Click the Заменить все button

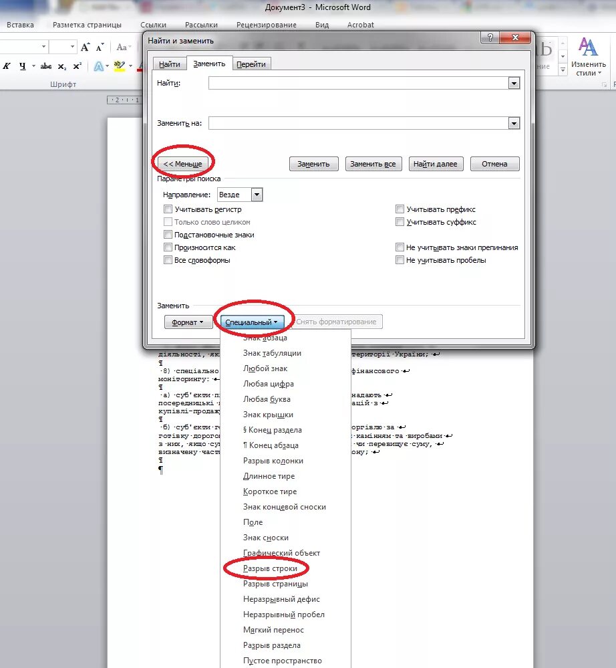coord(373,164)
